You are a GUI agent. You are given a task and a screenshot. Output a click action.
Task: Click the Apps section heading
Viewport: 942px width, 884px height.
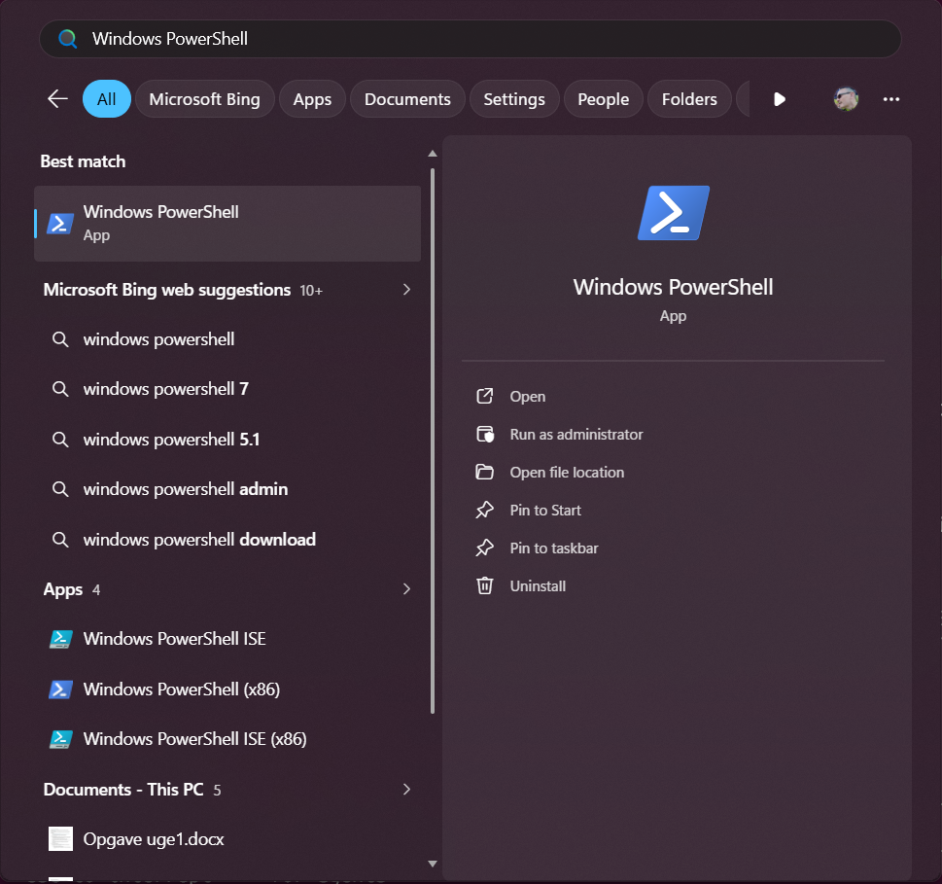63,589
